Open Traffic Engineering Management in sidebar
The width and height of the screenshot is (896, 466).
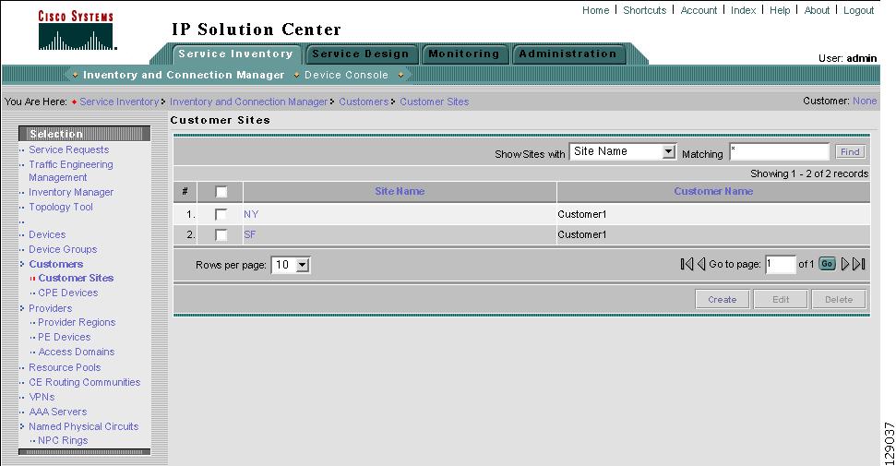pyautogui.click(x=71, y=171)
